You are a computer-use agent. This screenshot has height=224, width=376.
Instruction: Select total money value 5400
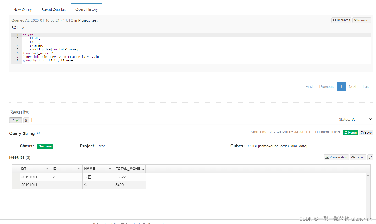[130, 185]
